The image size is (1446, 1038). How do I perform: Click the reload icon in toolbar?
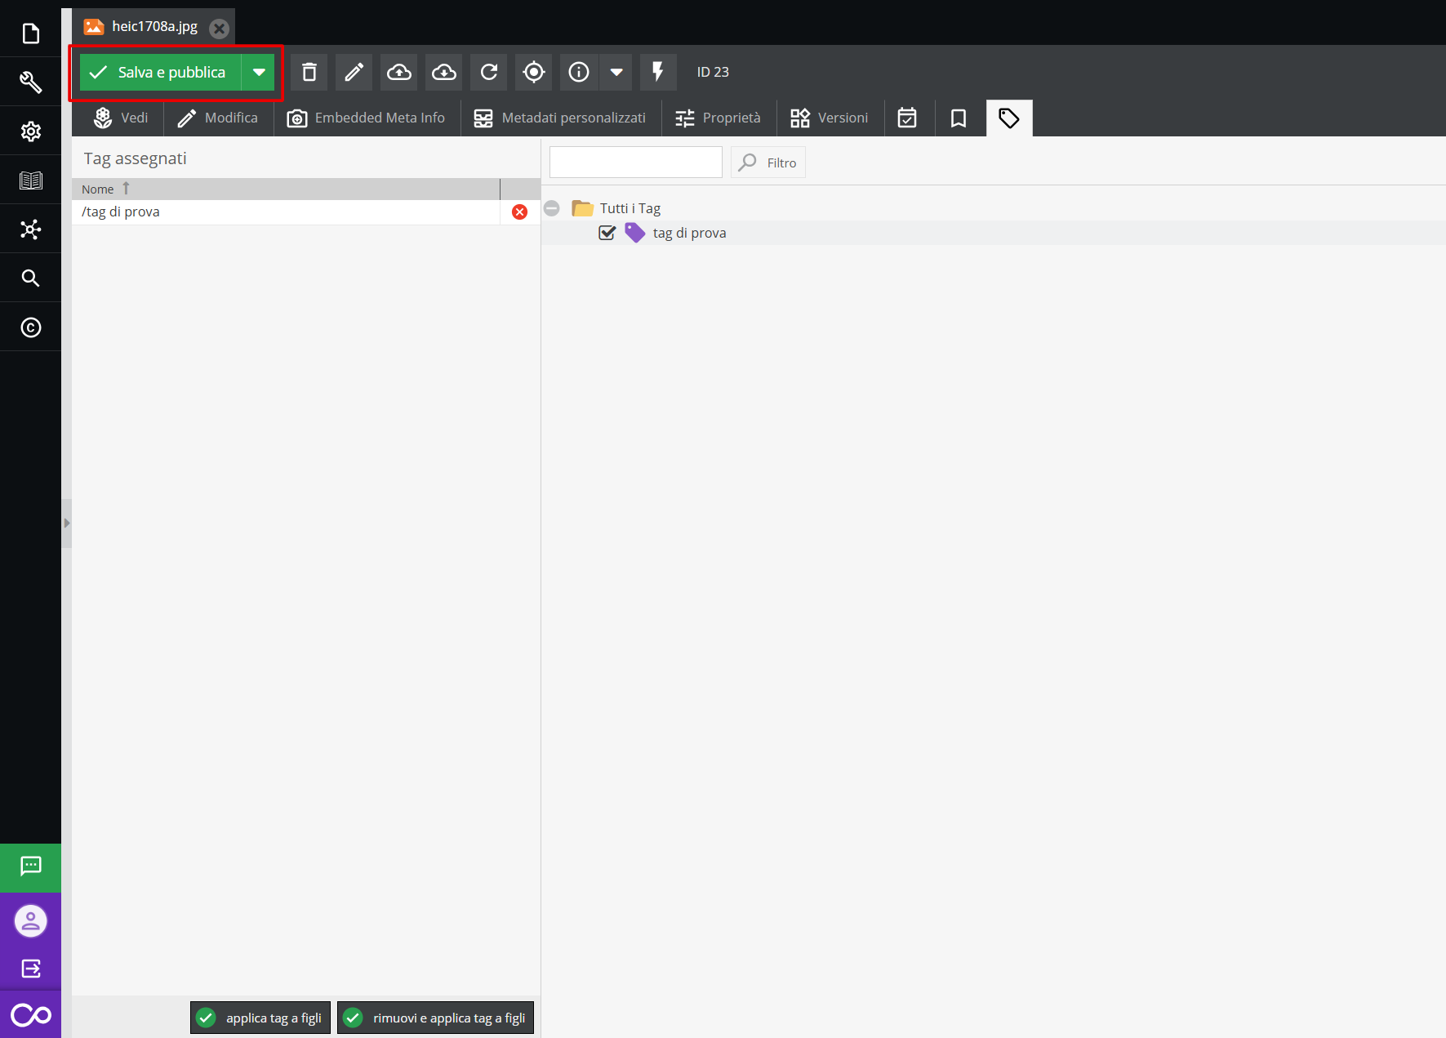tap(488, 73)
